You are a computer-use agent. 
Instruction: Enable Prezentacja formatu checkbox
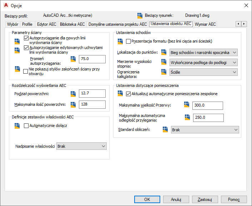point(128,41)
